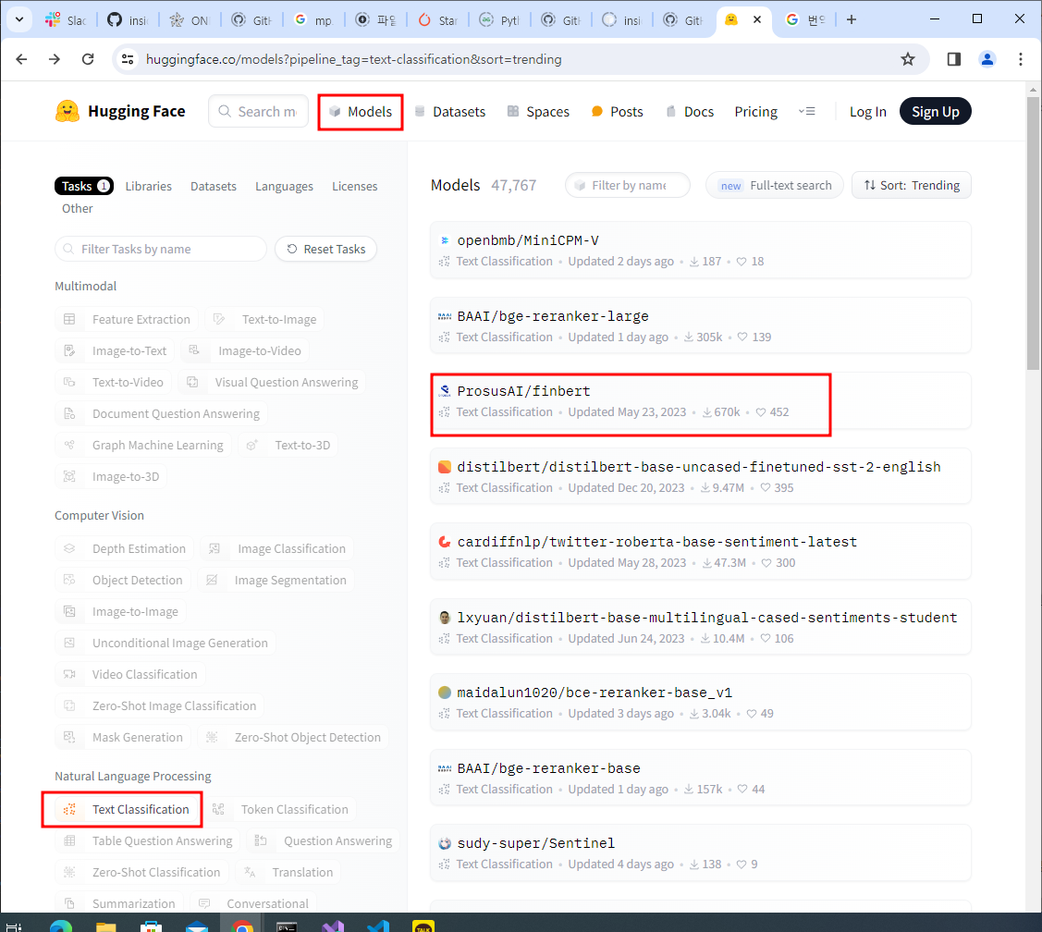Switch to the Datasets filter tab
1042x932 pixels.
point(214,186)
